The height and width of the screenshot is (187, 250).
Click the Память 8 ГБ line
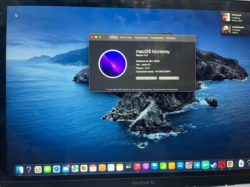[x=143, y=68]
